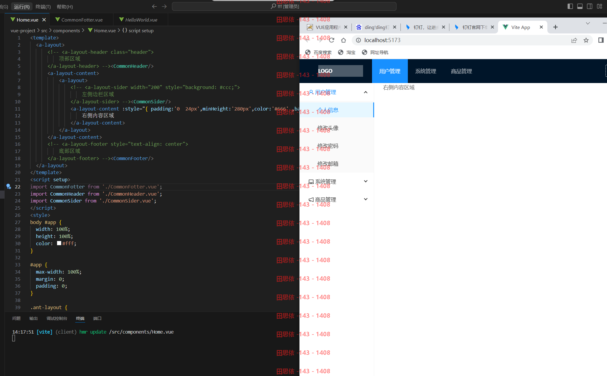Bookmark this page with the star icon
This screenshot has height=376, width=607.
586,40
